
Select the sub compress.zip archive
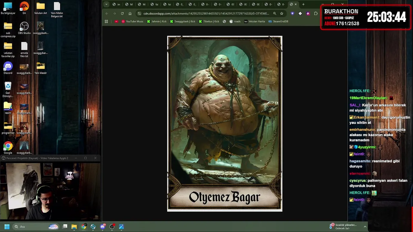pyautogui.click(x=8, y=30)
